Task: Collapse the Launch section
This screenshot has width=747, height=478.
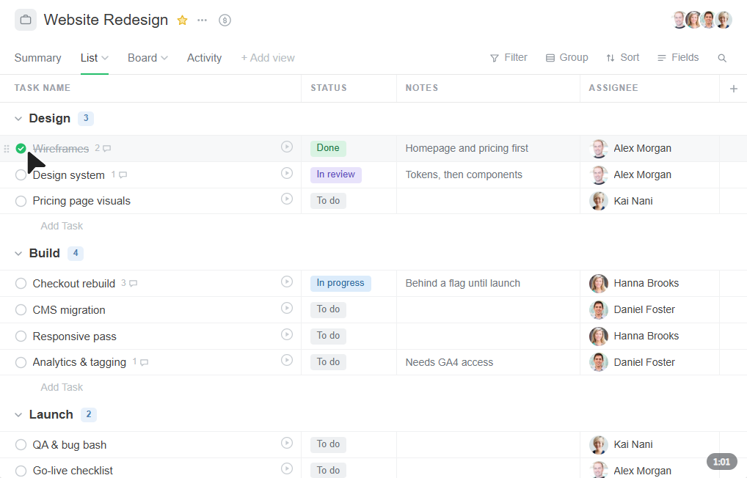Action: [18, 415]
